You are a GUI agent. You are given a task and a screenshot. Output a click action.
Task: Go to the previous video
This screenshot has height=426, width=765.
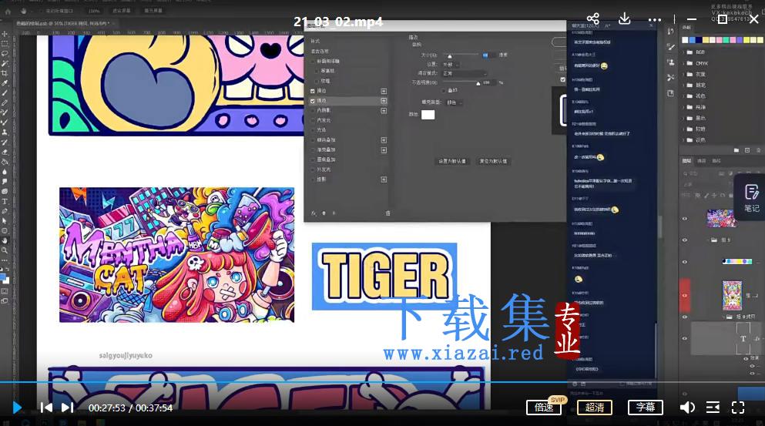46,408
